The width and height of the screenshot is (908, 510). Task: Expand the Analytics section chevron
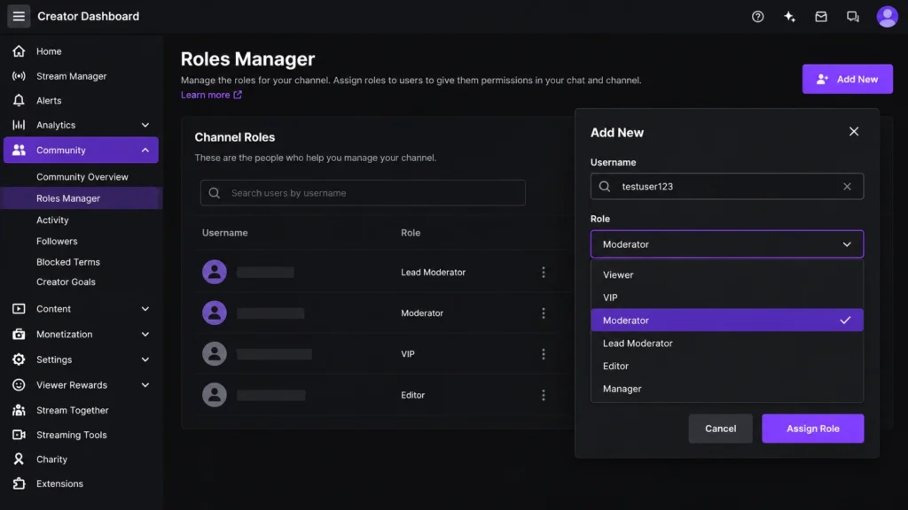pos(145,125)
